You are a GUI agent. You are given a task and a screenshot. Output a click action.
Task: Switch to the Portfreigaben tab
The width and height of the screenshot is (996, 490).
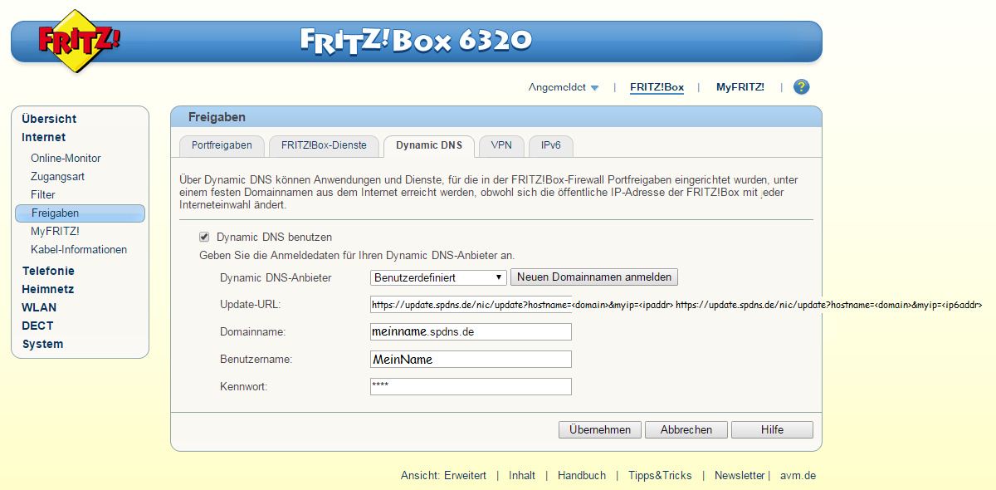(222, 145)
